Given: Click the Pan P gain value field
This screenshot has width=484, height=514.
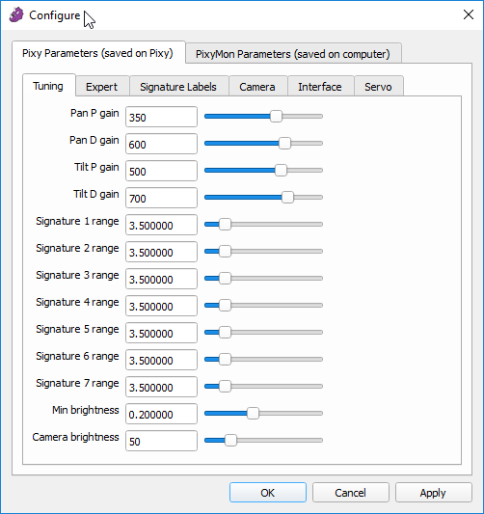Looking at the screenshot, I should click(x=161, y=117).
